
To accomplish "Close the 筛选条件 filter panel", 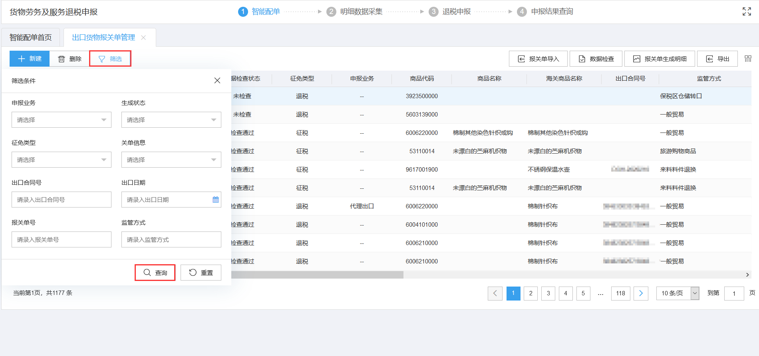I will tap(217, 81).
